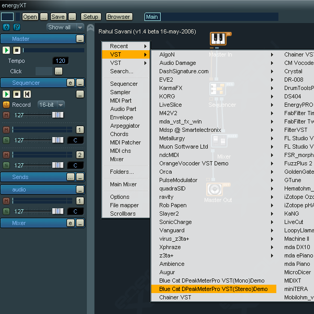The width and height of the screenshot is (314, 314).
Task: Switch to the Main tab
Action: [x=152, y=17]
